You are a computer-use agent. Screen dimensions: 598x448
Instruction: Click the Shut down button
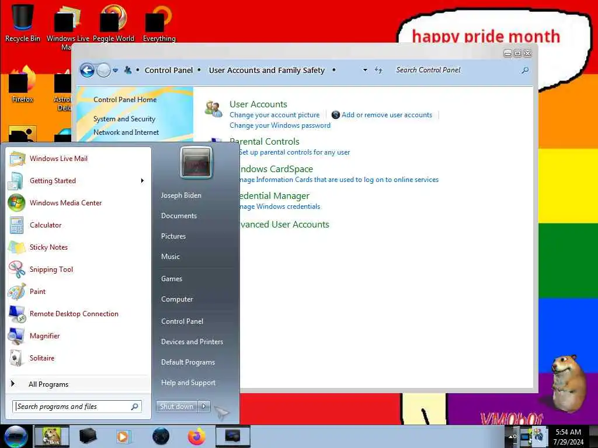click(x=176, y=407)
